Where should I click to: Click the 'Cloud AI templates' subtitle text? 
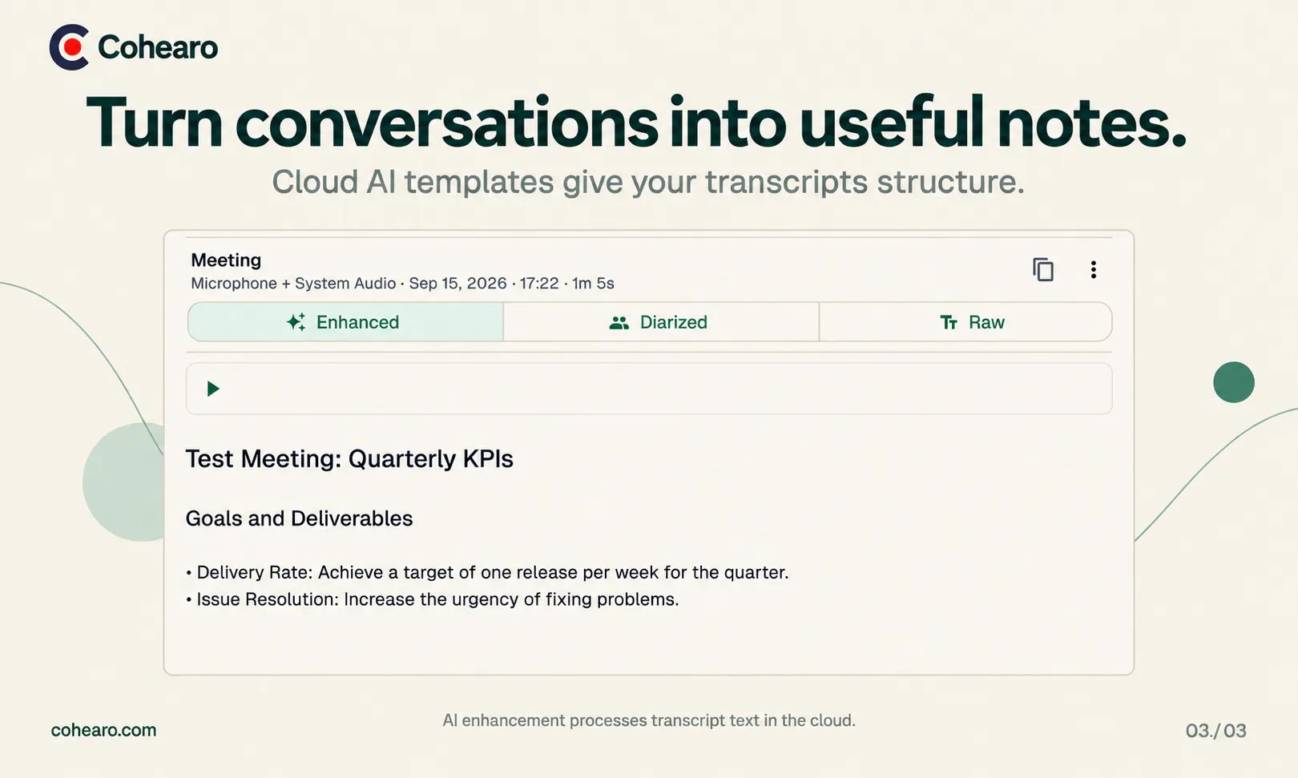(648, 182)
